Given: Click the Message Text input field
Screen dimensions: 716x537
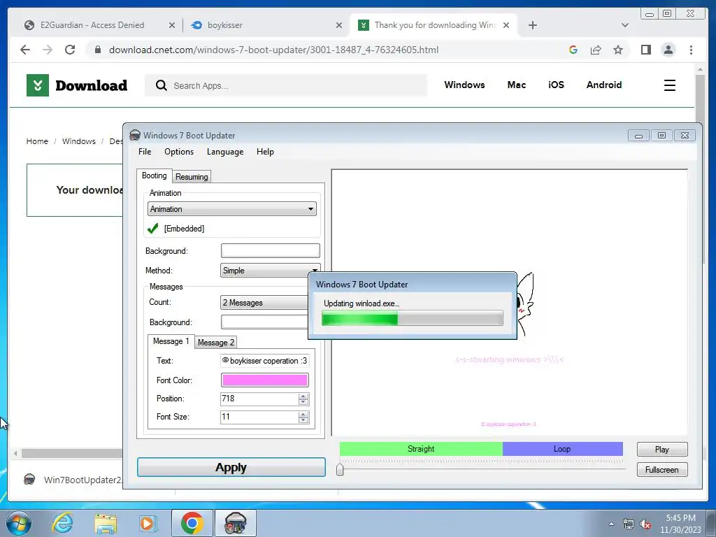Looking at the screenshot, I should tap(264, 361).
